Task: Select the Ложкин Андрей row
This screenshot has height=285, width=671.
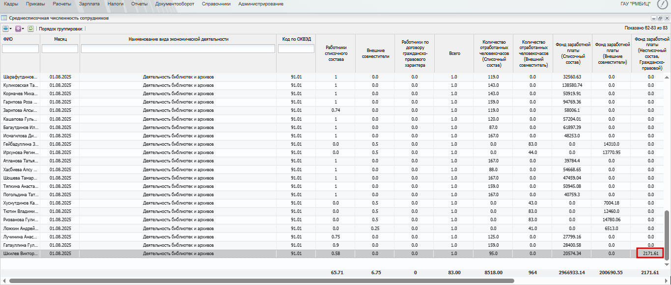Action: pos(332,228)
